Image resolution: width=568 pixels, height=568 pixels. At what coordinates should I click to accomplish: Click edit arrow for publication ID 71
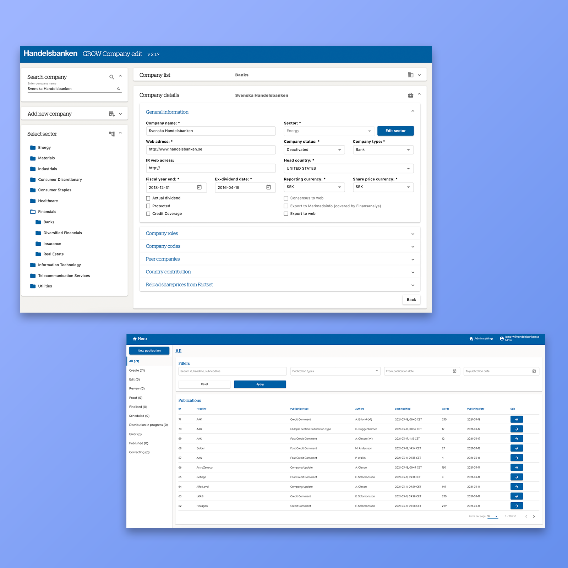tap(517, 420)
